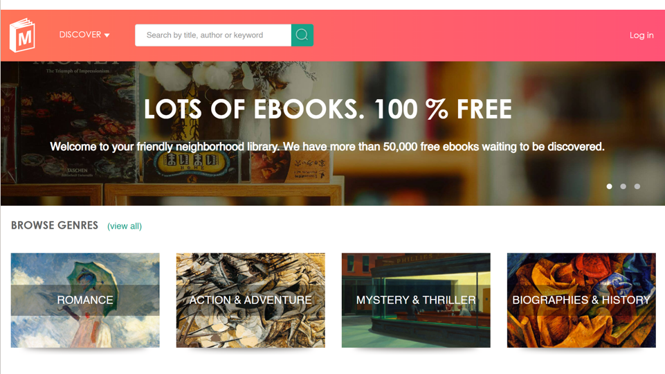Viewport: 665px width, 374px height.
Task: Open the Biographies & History genre tile
Action: [x=581, y=300]
